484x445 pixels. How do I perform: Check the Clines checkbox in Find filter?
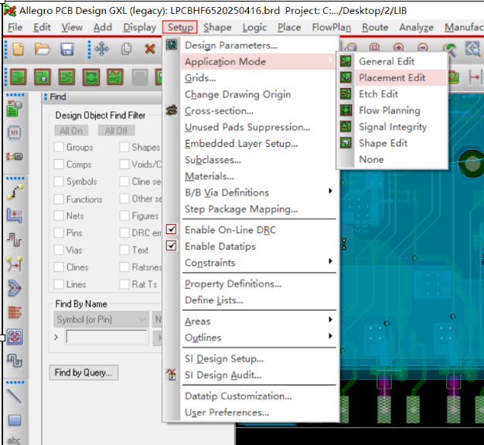(59, 267)
